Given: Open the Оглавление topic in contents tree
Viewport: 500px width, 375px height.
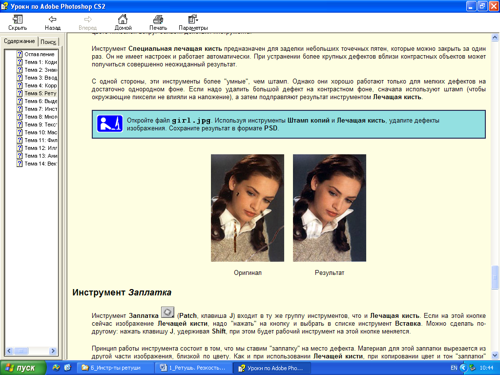Looking at the screenshot, I should (x=40, y=54).
